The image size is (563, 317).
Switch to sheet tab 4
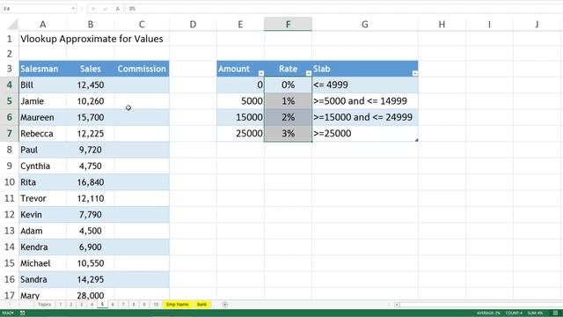pyautogui.click(x=91, y=305)
